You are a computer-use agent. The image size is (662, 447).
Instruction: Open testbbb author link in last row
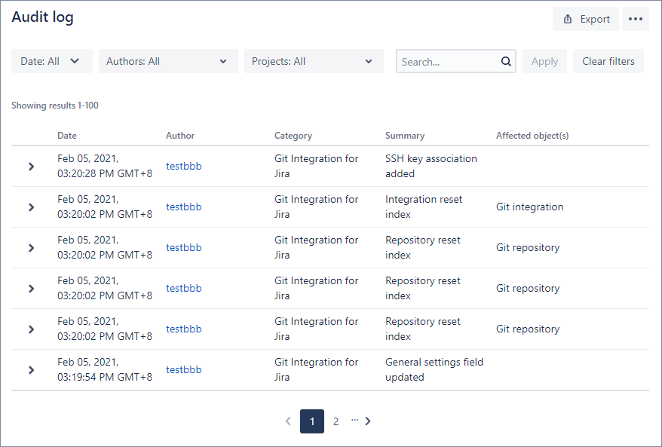[184, 370]
